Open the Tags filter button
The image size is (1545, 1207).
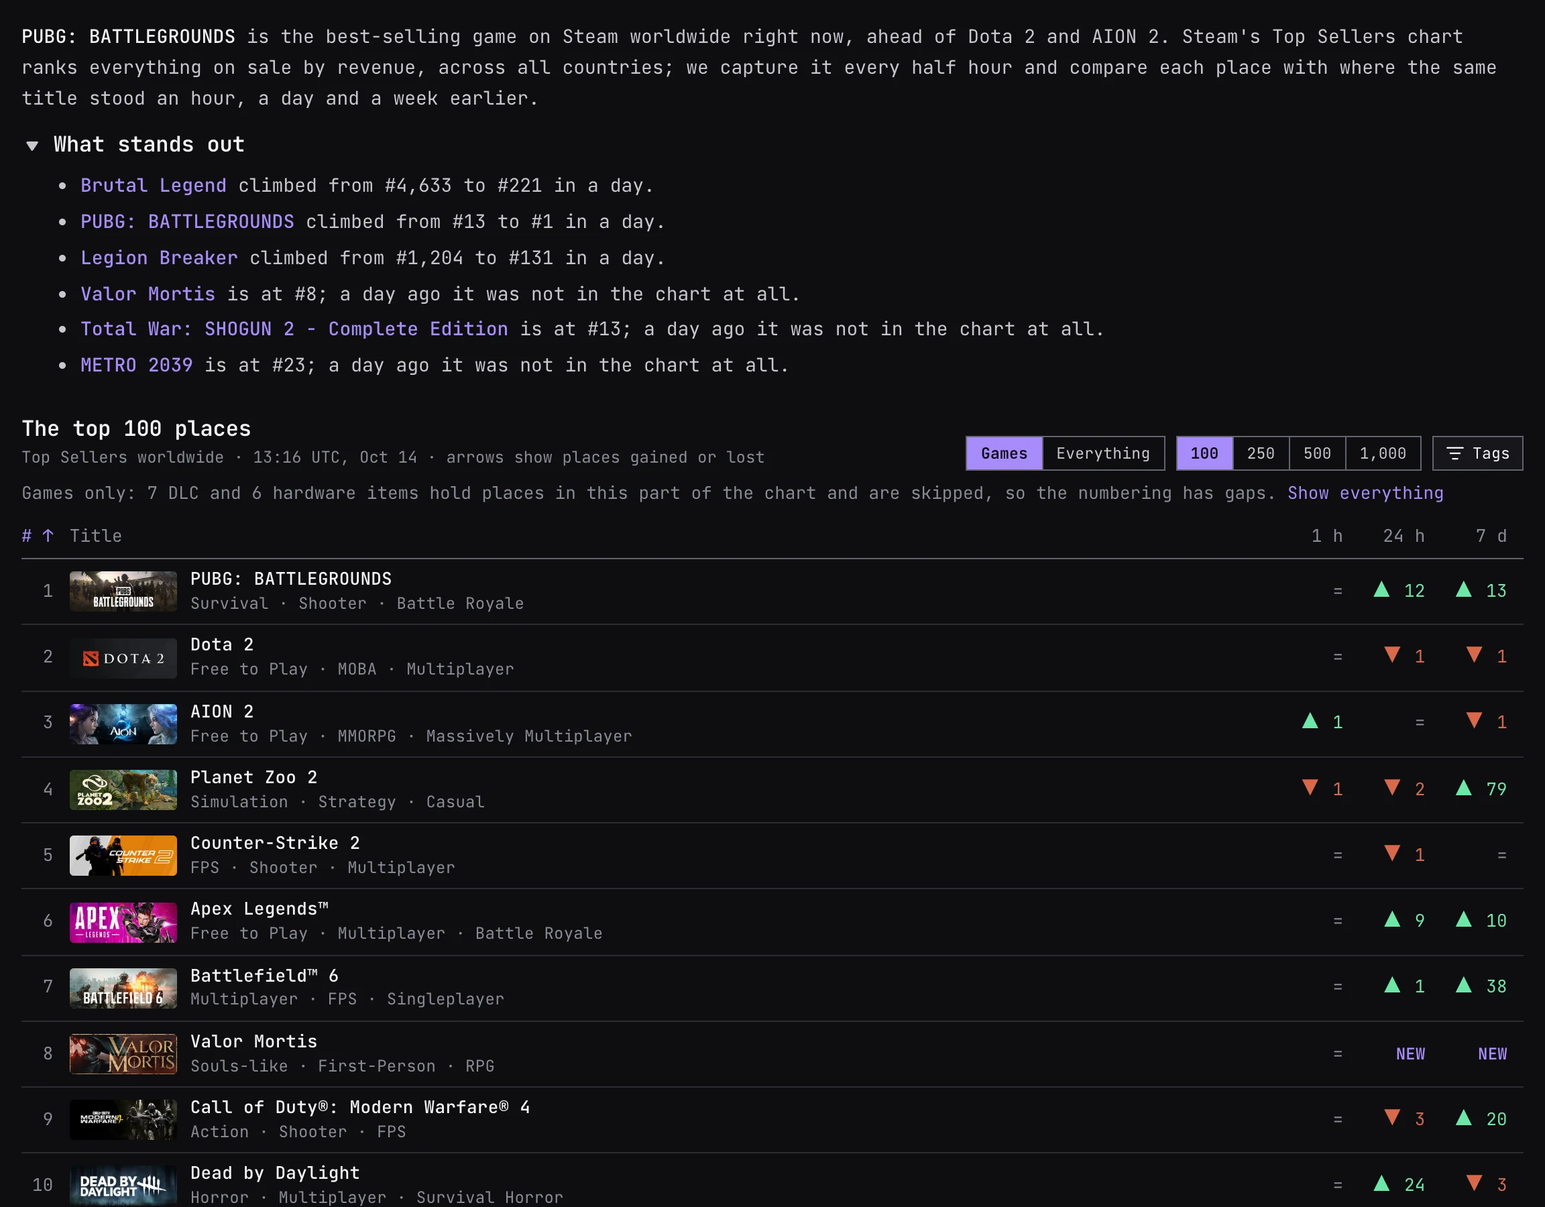coord(1478,453)
